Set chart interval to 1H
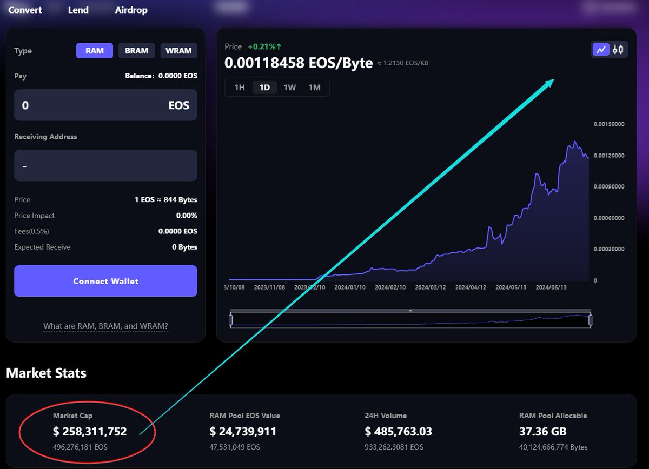This screenshot has height=469, width=649. (240, 87)
